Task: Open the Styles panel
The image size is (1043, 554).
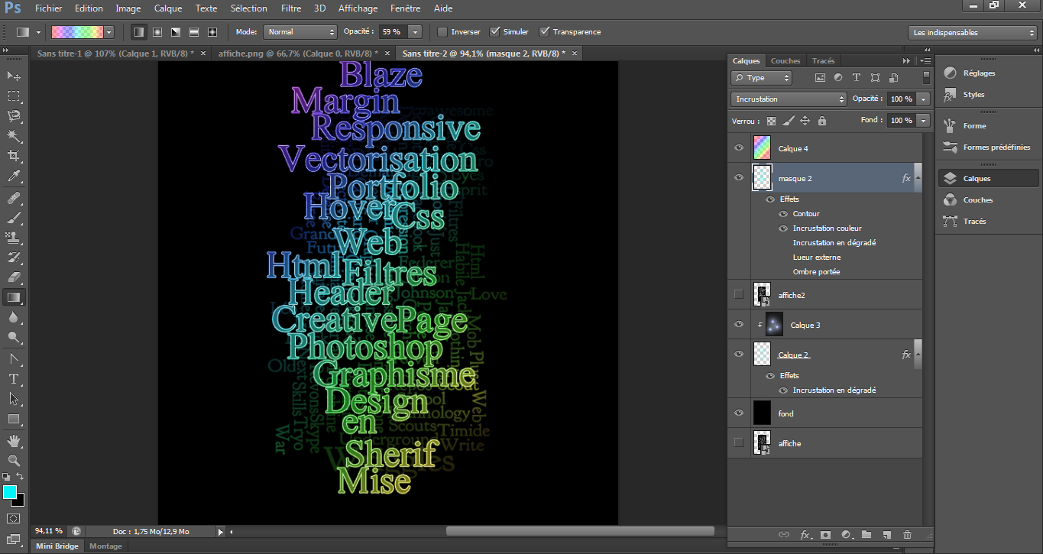Action: click(x=973, y=95)
